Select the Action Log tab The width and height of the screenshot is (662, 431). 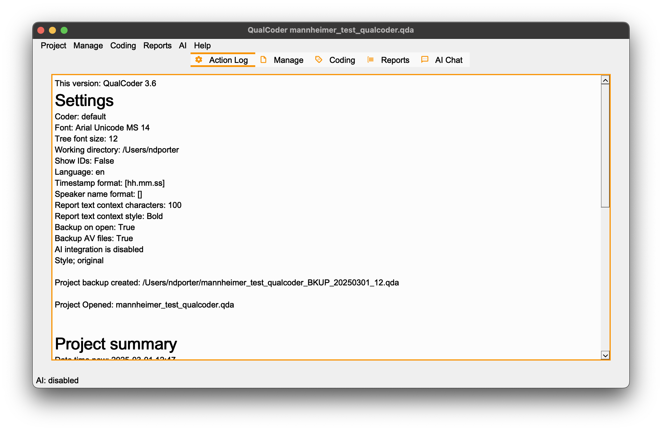[x=228, y=60]
